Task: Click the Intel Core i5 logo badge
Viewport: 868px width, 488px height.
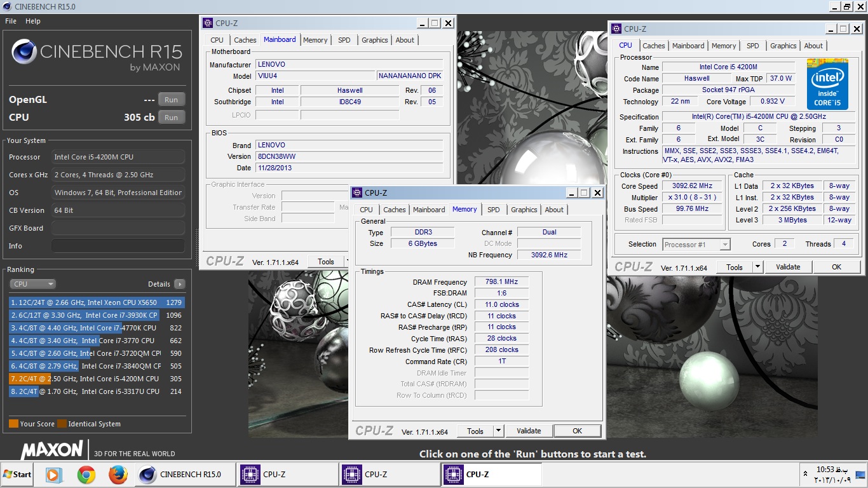Action: click(x=827, y=84)
